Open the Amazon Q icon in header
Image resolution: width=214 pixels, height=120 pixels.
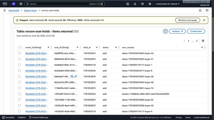coord(13,4)
